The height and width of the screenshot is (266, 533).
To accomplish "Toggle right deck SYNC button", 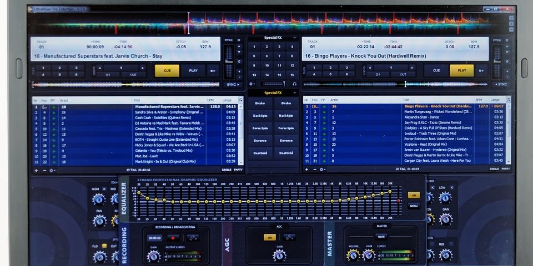I will (x=502, y=84).
